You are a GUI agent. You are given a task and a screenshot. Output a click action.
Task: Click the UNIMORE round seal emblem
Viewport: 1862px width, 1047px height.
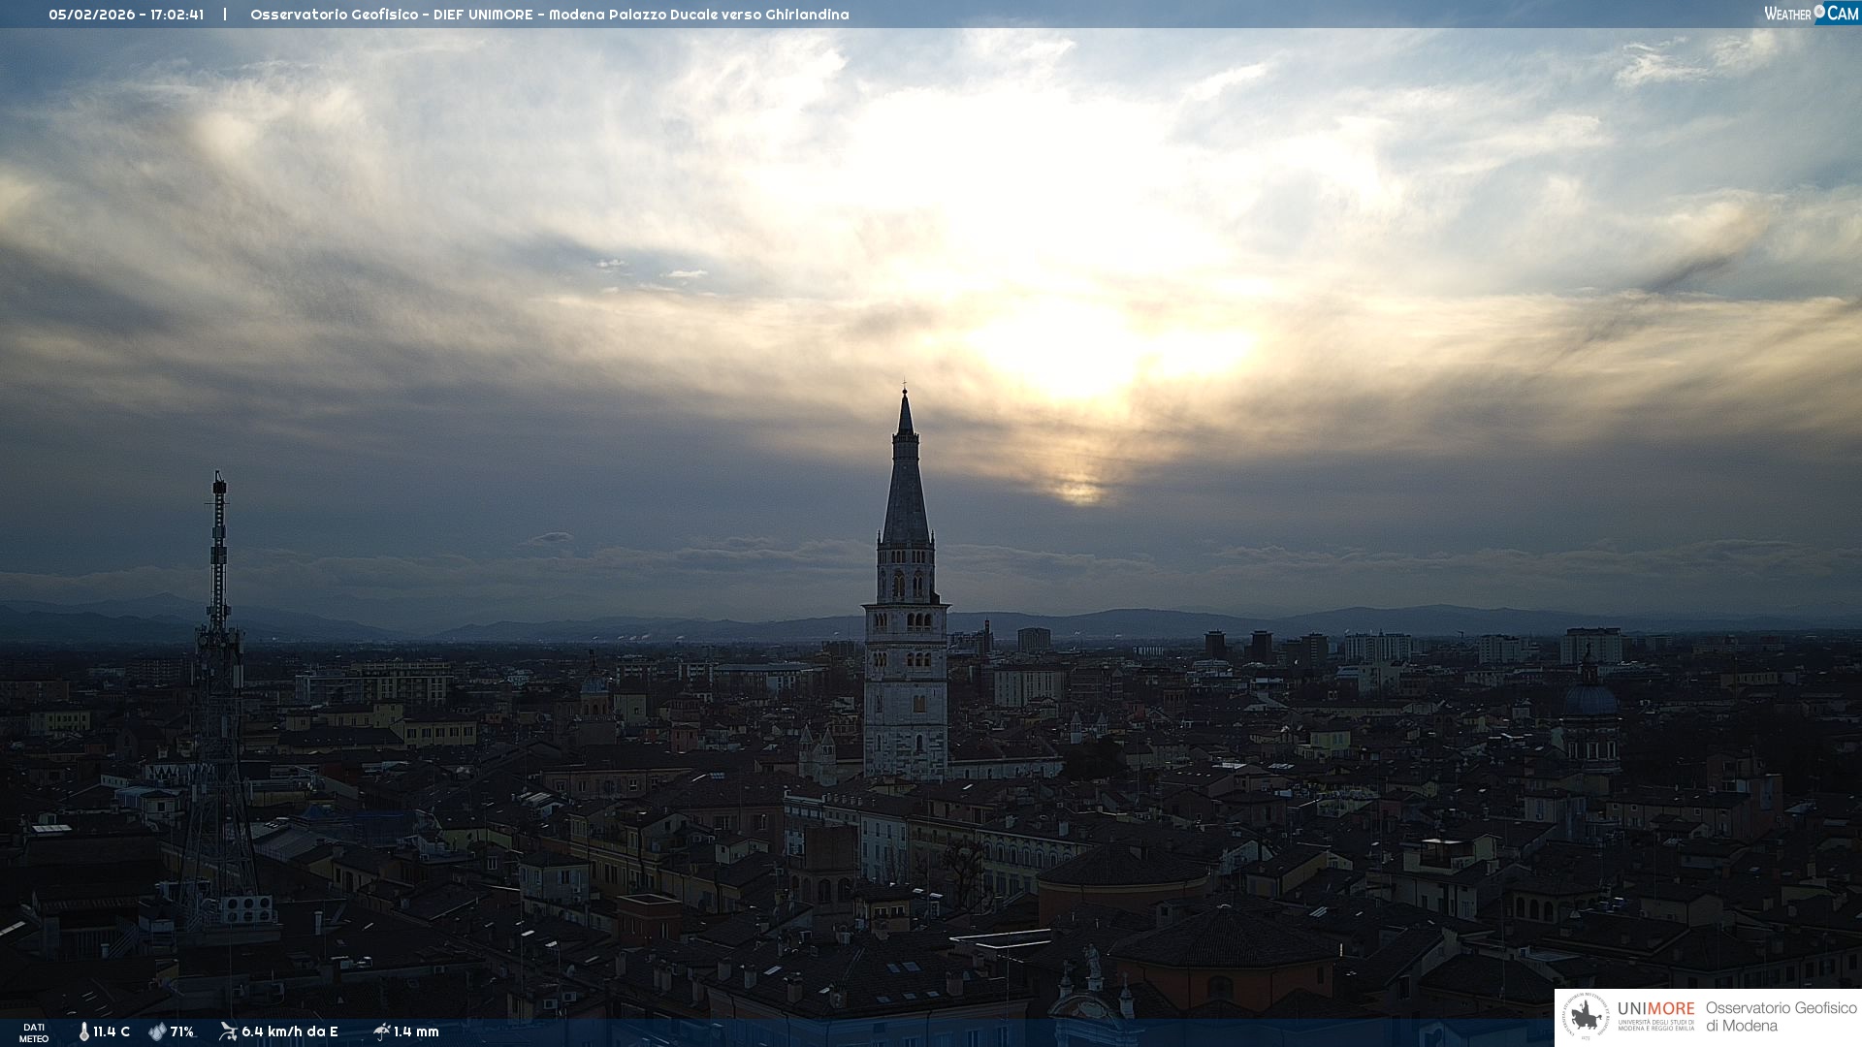tap(1586, 1016)
